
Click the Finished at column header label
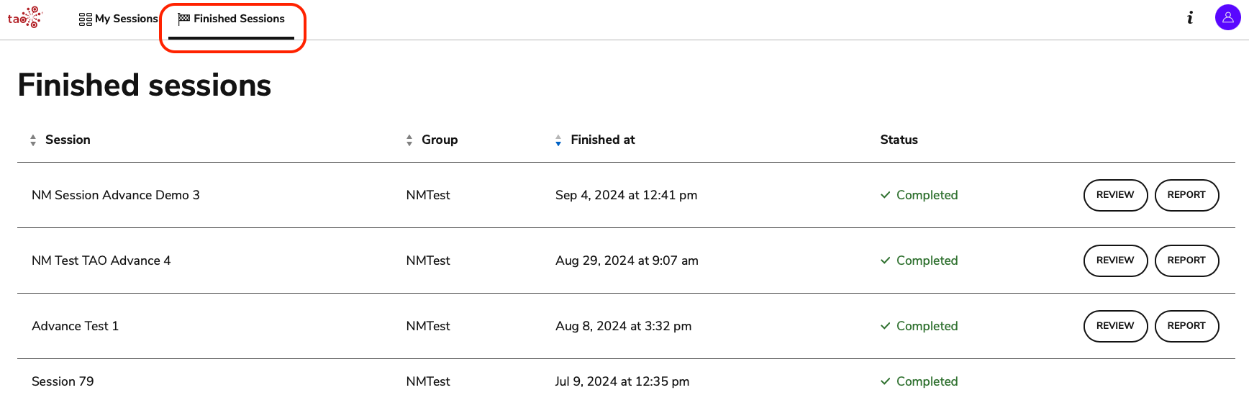(602, 140)
